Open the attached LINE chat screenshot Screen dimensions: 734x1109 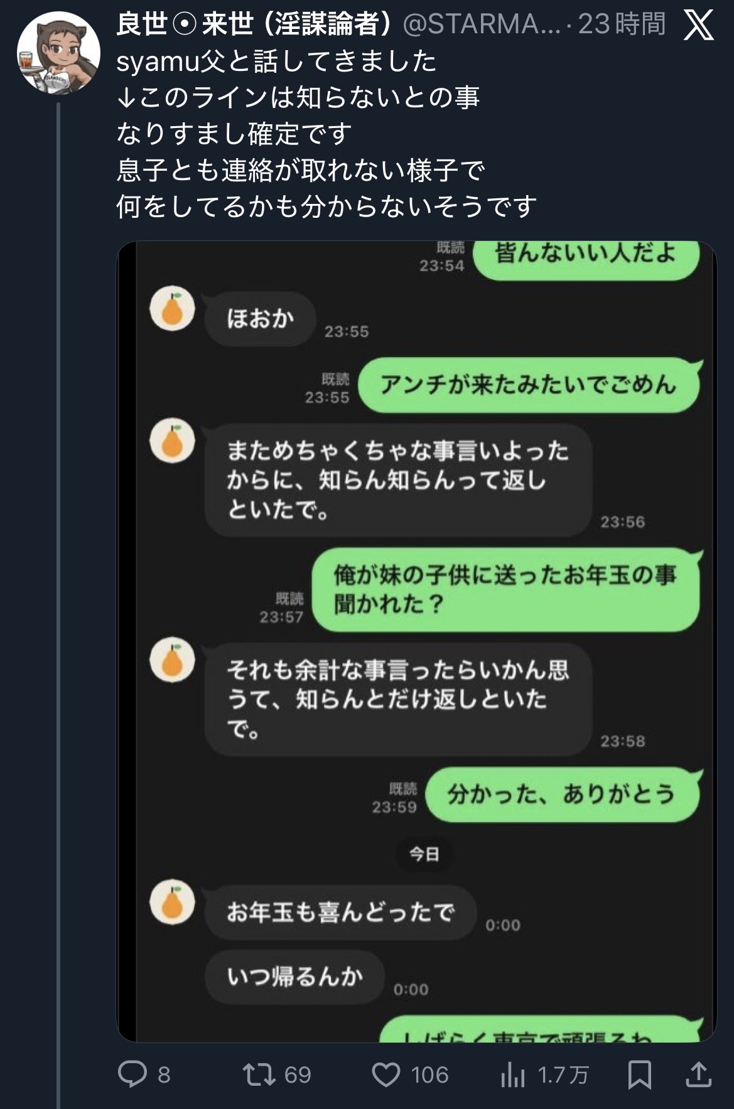pos(416,640)
